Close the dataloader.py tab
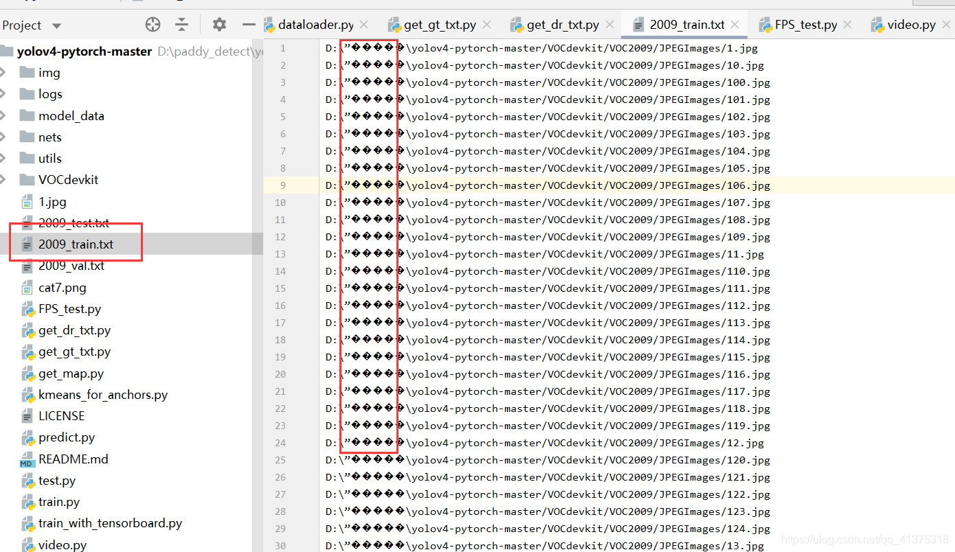 pos(364,25)
